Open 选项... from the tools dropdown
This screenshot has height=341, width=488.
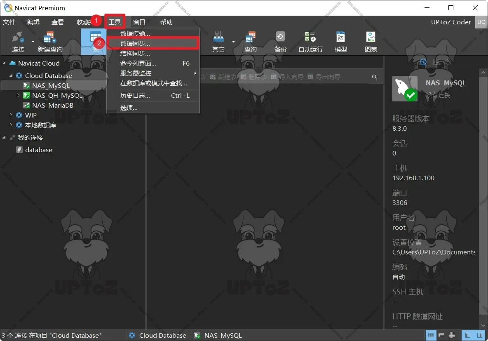tap(153, 108)
